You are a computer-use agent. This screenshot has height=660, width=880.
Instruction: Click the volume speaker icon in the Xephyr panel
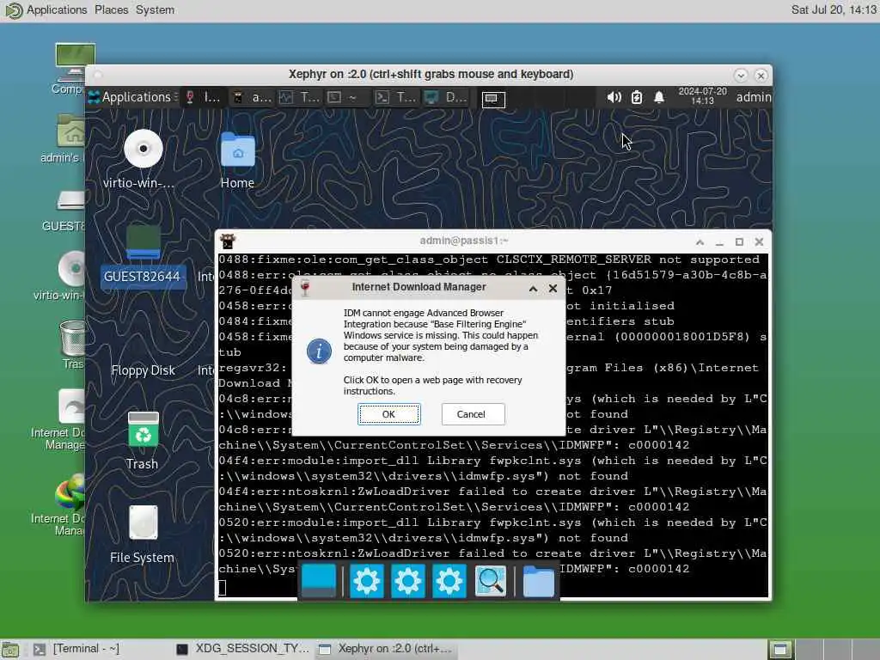pyautogui.click(x=614, y=97)
